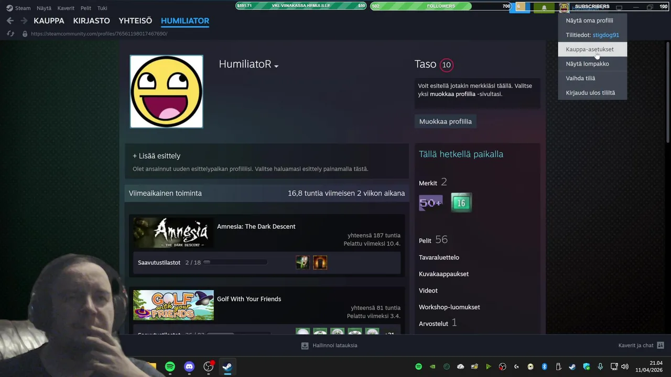This screenshot has height=377, width=671.
Task: Select Kauppa-asetukset menu entry
Action: tap(592, 49)
